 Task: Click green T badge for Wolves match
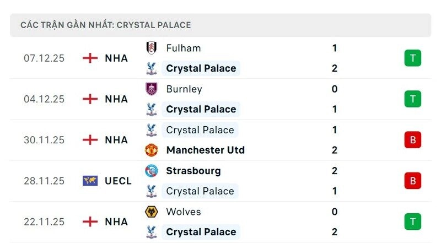pos(412,222)
